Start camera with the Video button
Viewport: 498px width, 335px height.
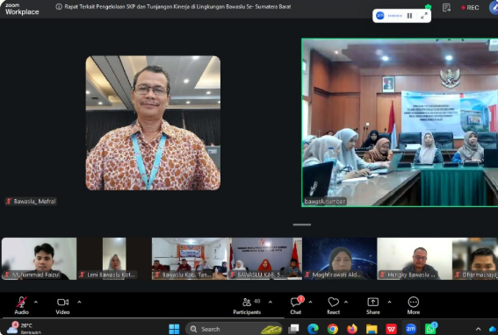click(x=62, y=305)
